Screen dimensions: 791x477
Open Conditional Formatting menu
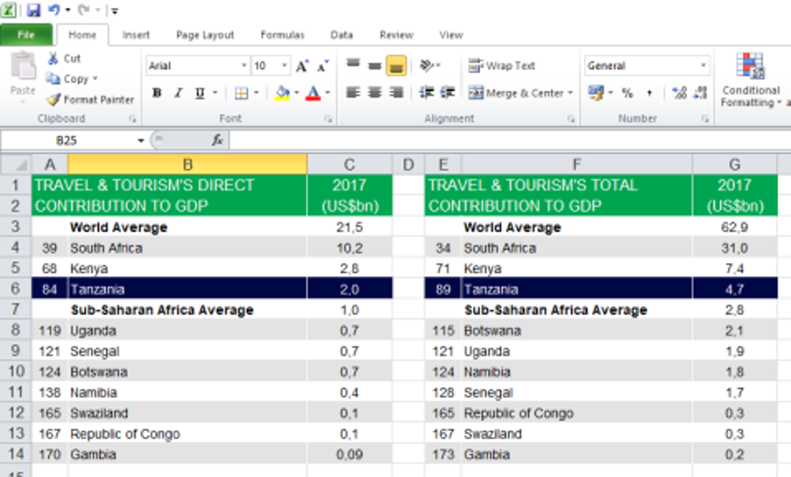point(751,80)
